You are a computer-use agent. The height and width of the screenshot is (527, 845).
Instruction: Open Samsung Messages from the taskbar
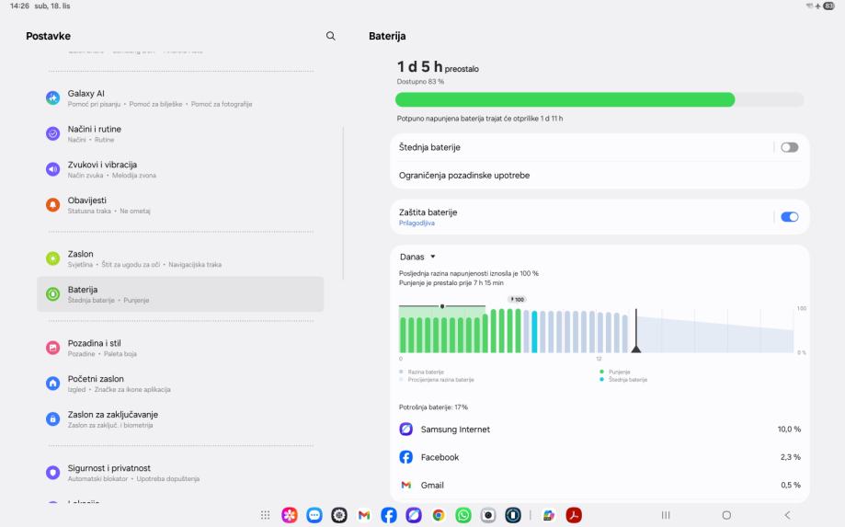click(x=314, y=515)
